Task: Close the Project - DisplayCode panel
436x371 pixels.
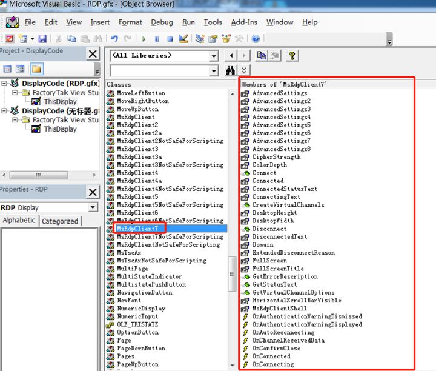Action: click(x=93, y=53)
